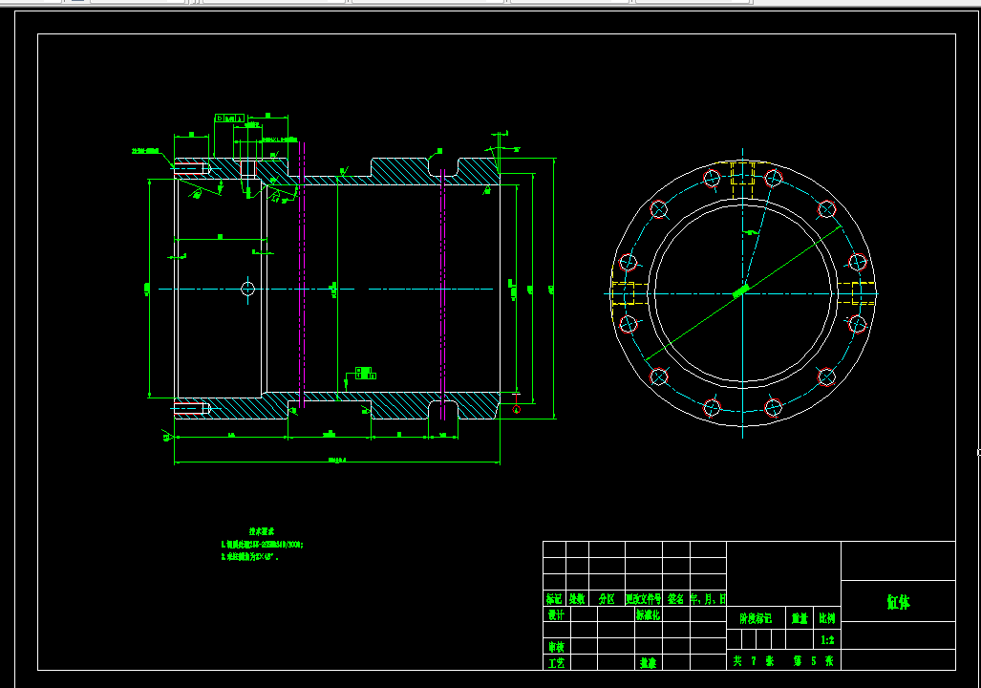The height and width of the screenshot is (688, 981).
Task: Pick the small center circle on section view axis
Action: coord(247,289)
